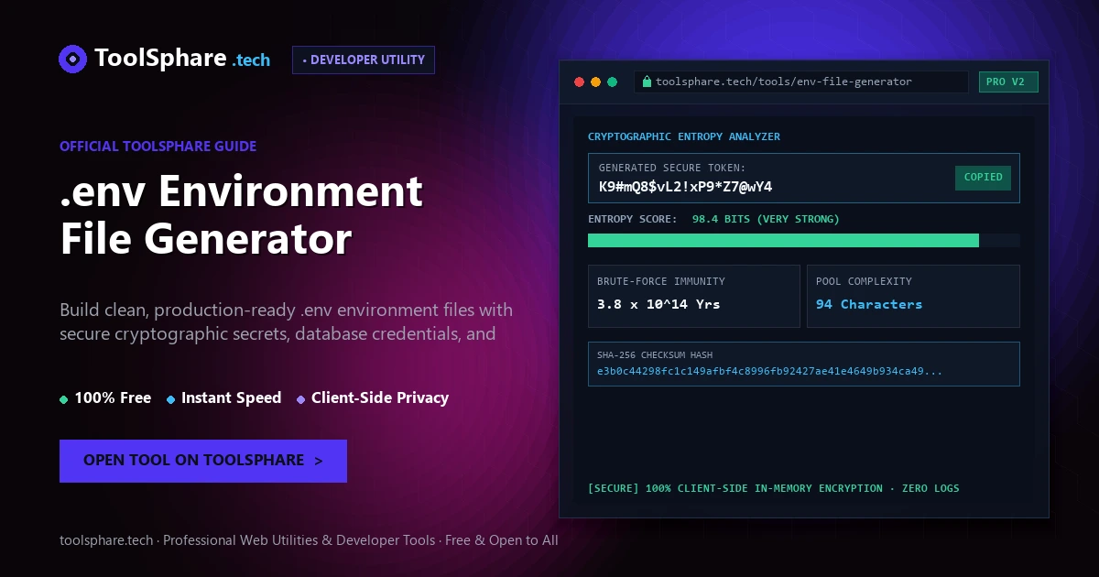This screenshot has width=1099, height=577.
Task: Click 'CRYPTOGRAPHIC ENTROPY ANALYZER' heading
Action: point(684,136)
